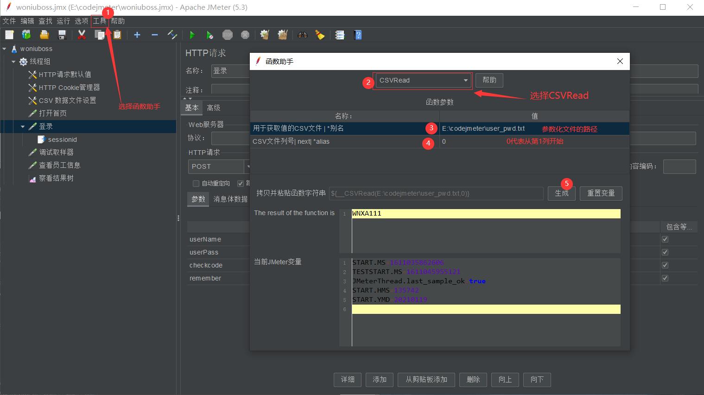
Task: Toggle the 自动重定向 checkbox
Action: click(196, 183)
